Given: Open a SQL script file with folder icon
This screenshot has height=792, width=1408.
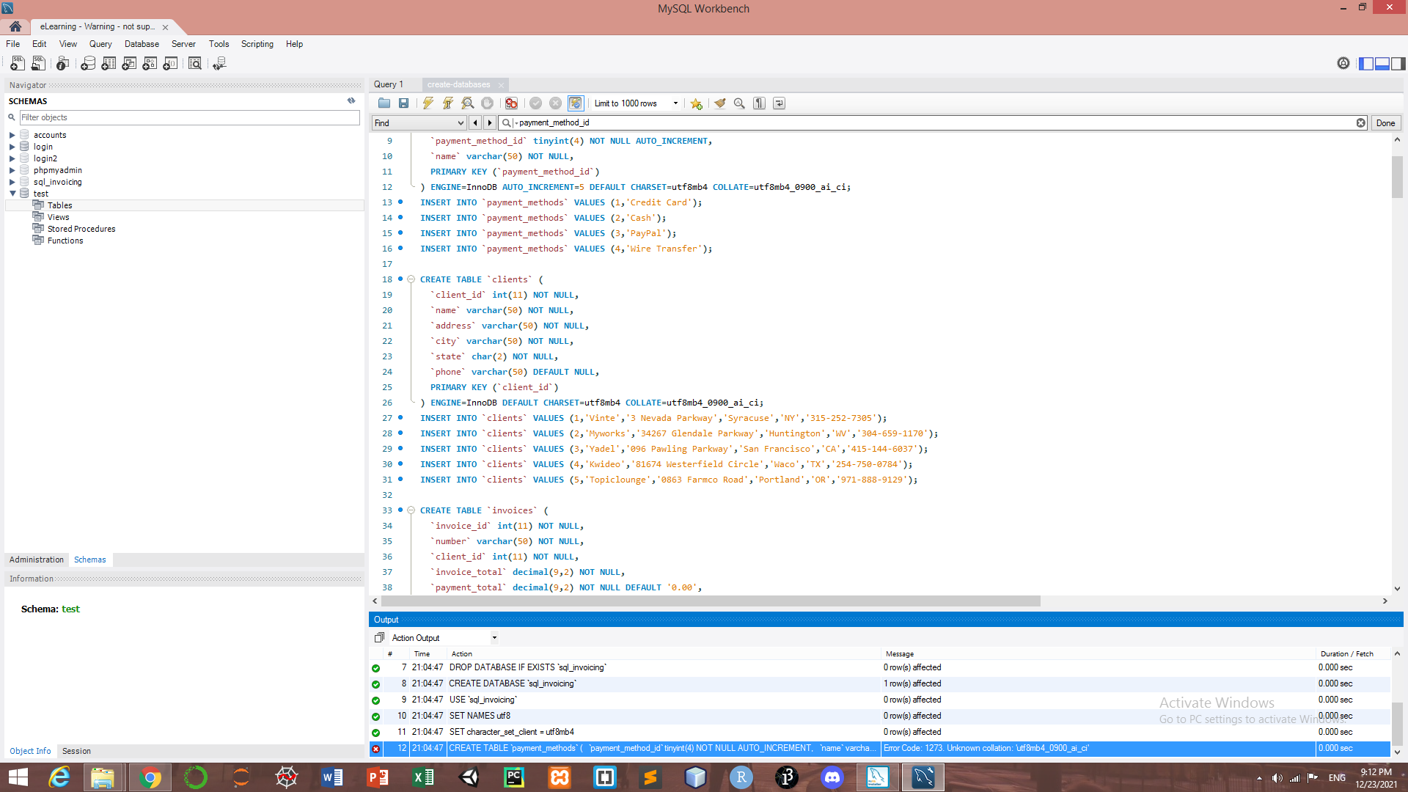Looking at the screenshot, I should point(384,103).
